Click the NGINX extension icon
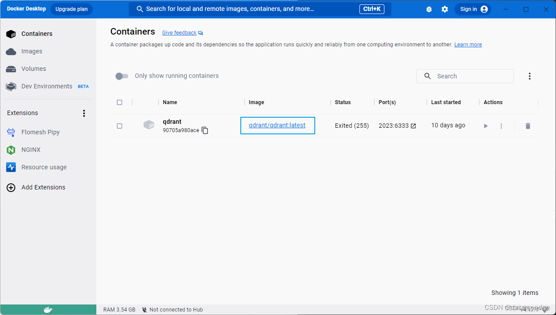Image resolution: width=556 pixels, height=315 pixels. (11, 150)
